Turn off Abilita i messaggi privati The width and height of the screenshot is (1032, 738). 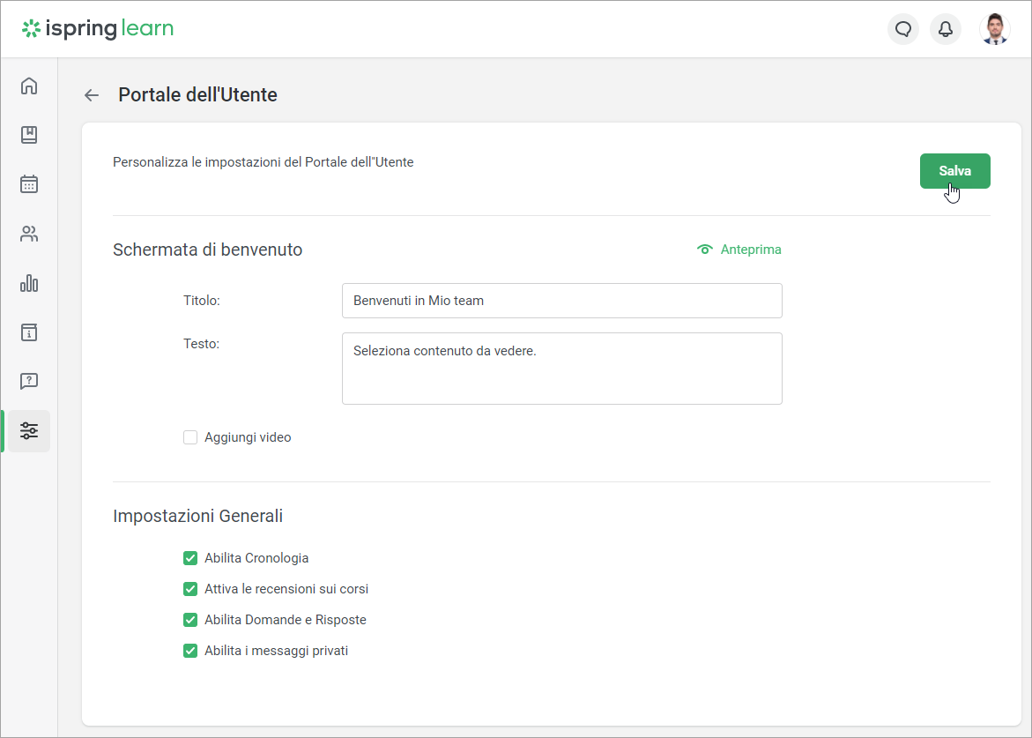[x=190, y=651]
